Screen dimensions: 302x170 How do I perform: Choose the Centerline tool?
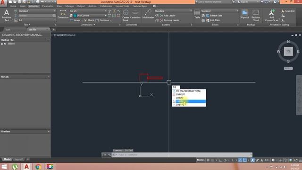(135, 15)
